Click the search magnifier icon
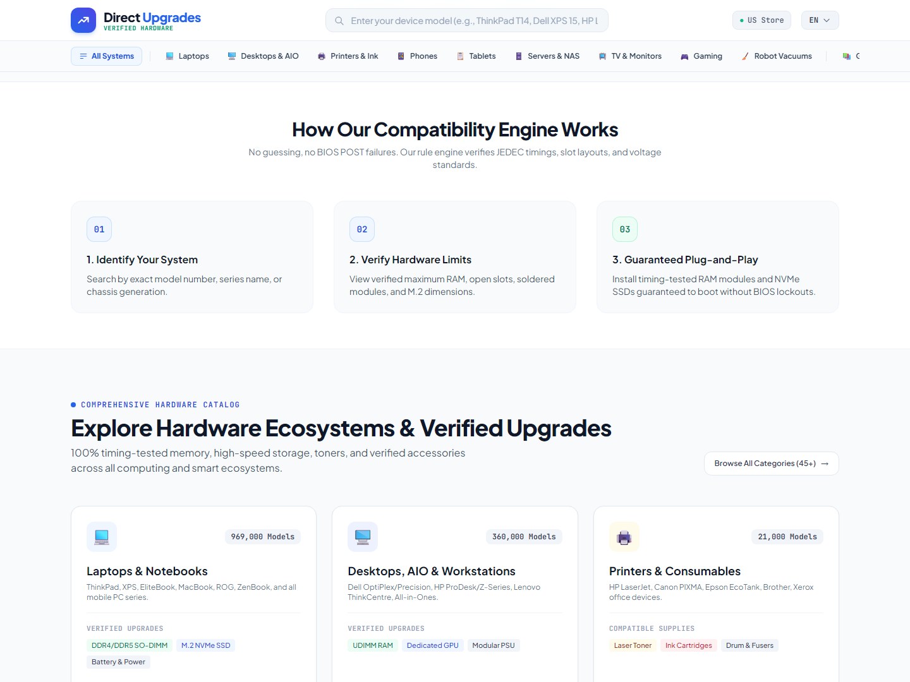Screen dimensions: 910x682 [339, 21]
